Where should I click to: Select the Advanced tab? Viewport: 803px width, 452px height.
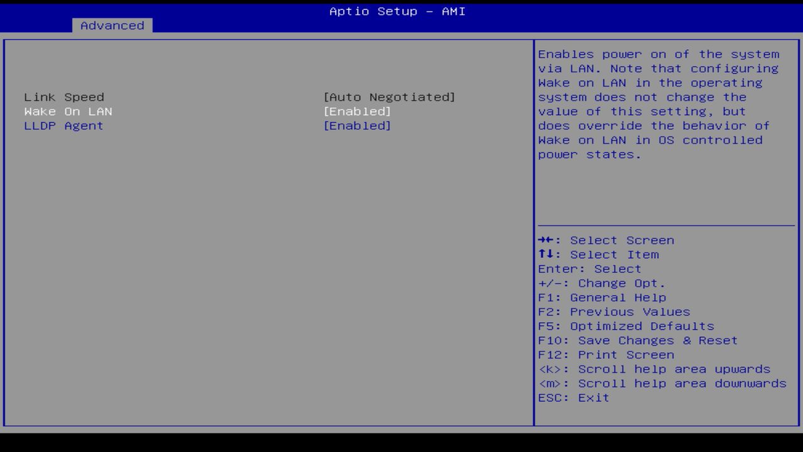pyautogui.click(x=112, y=25)
